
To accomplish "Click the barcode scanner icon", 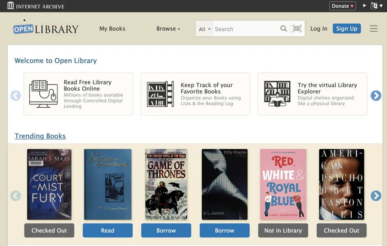I will (x=297, y=29).
